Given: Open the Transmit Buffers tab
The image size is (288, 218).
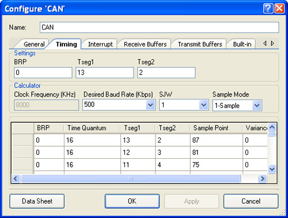Looking at the screenshot, I should tap(200, 44).
